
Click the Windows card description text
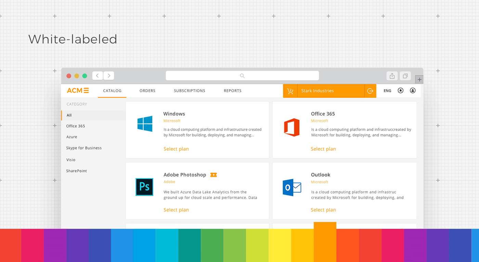pos(212,132)
